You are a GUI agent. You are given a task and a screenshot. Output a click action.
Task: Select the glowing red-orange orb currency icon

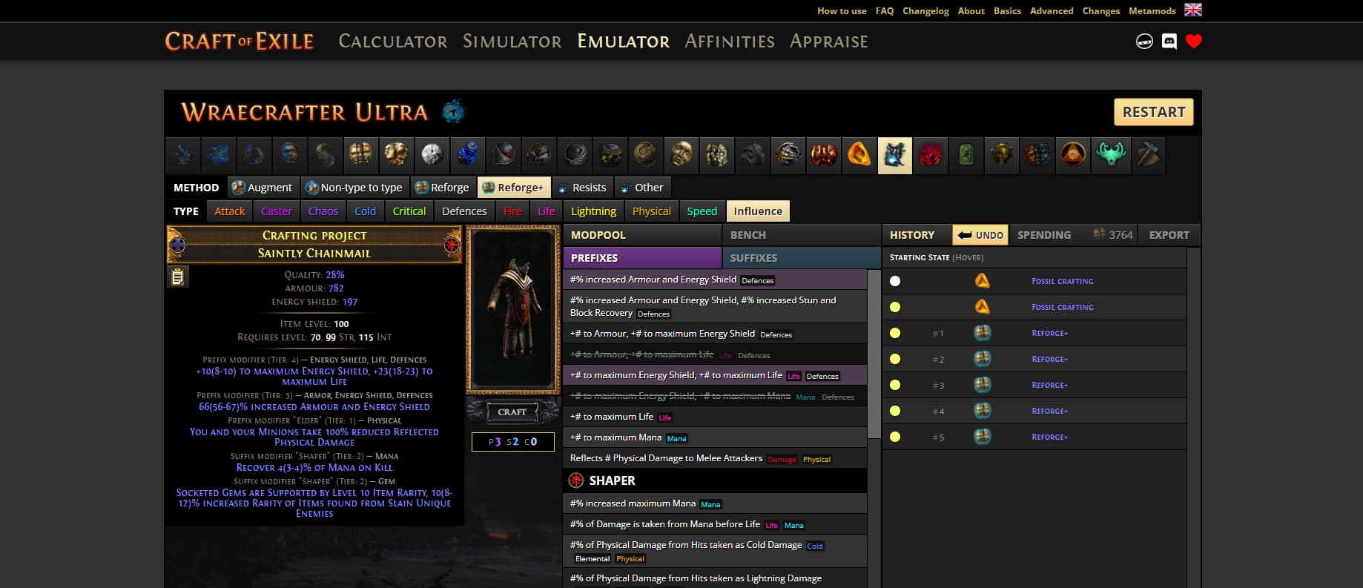point(824,155)
